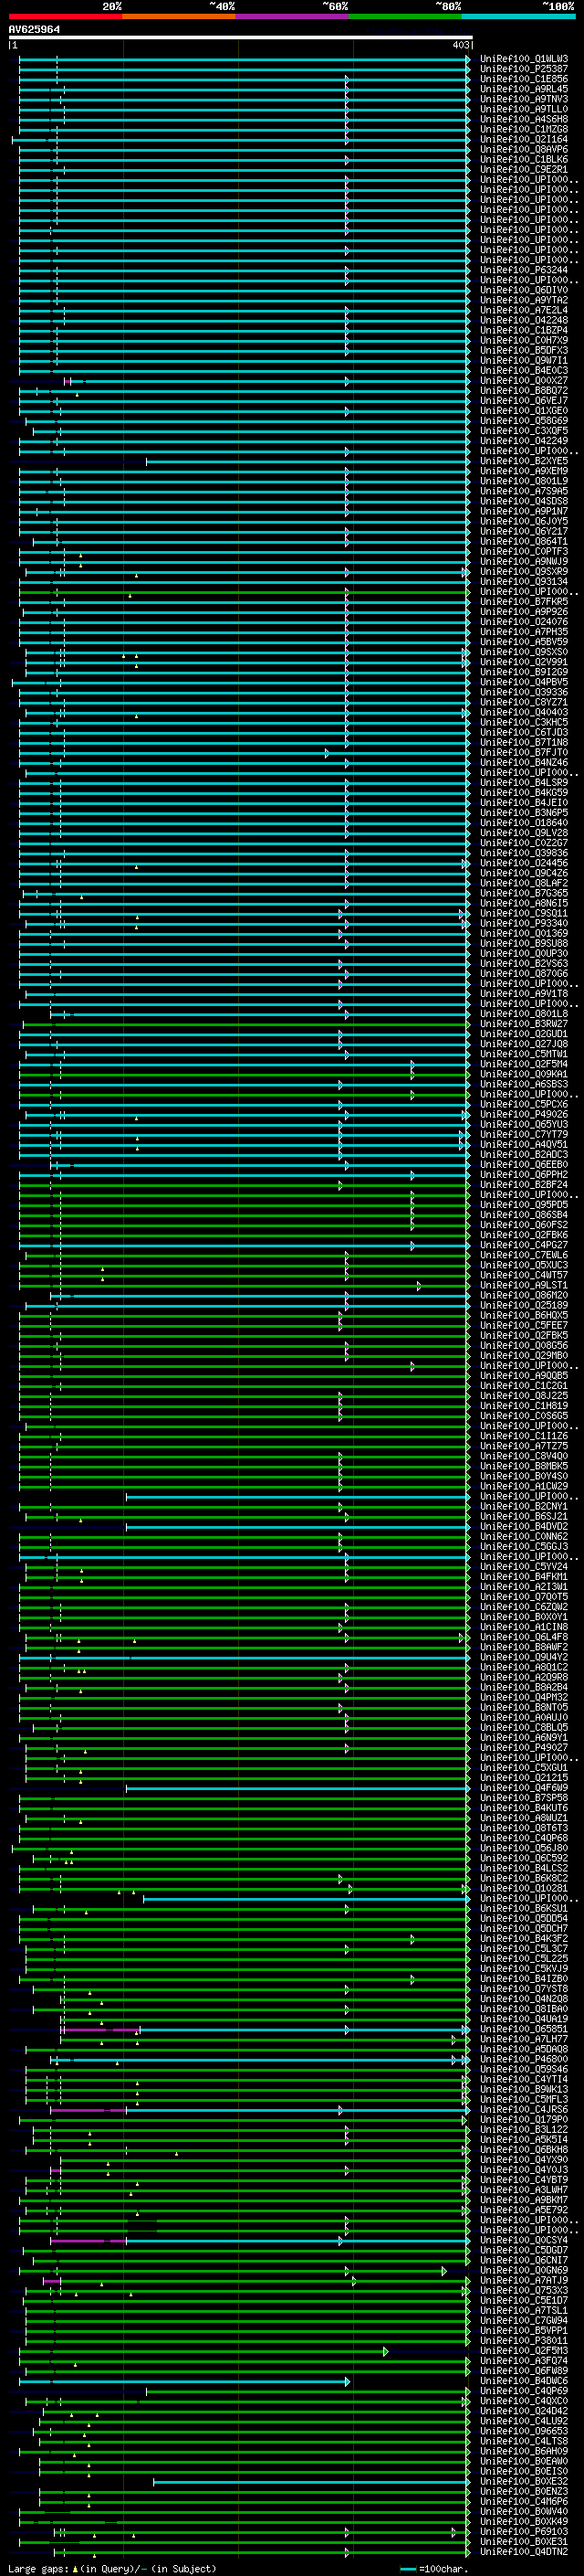The height and width of the screenshot is (2576, 584).
Task: Select hit UniRef100_B6HQX5
Action: tap(524, 1316)
